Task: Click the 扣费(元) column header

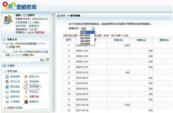Action: (141, 40)
